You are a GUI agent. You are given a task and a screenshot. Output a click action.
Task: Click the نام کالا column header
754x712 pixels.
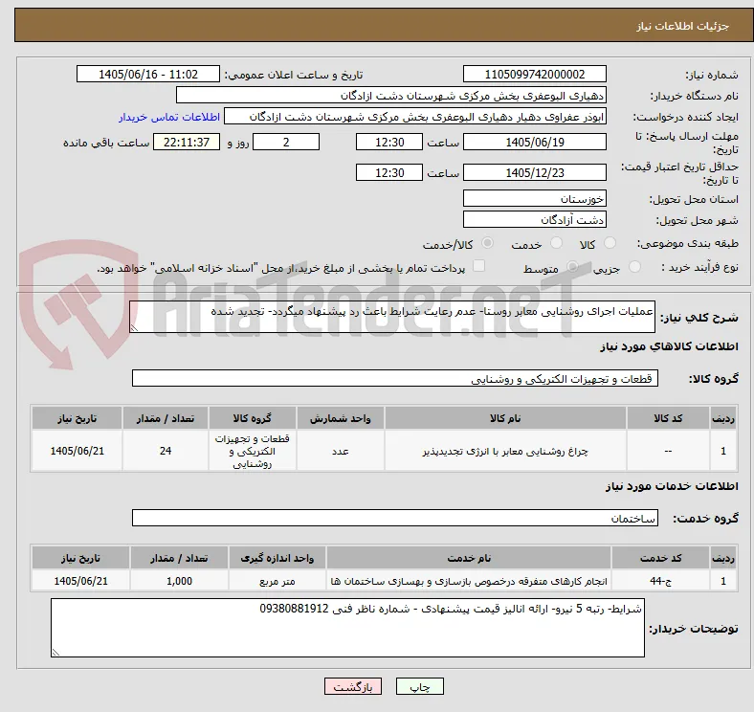pos(505,418)
